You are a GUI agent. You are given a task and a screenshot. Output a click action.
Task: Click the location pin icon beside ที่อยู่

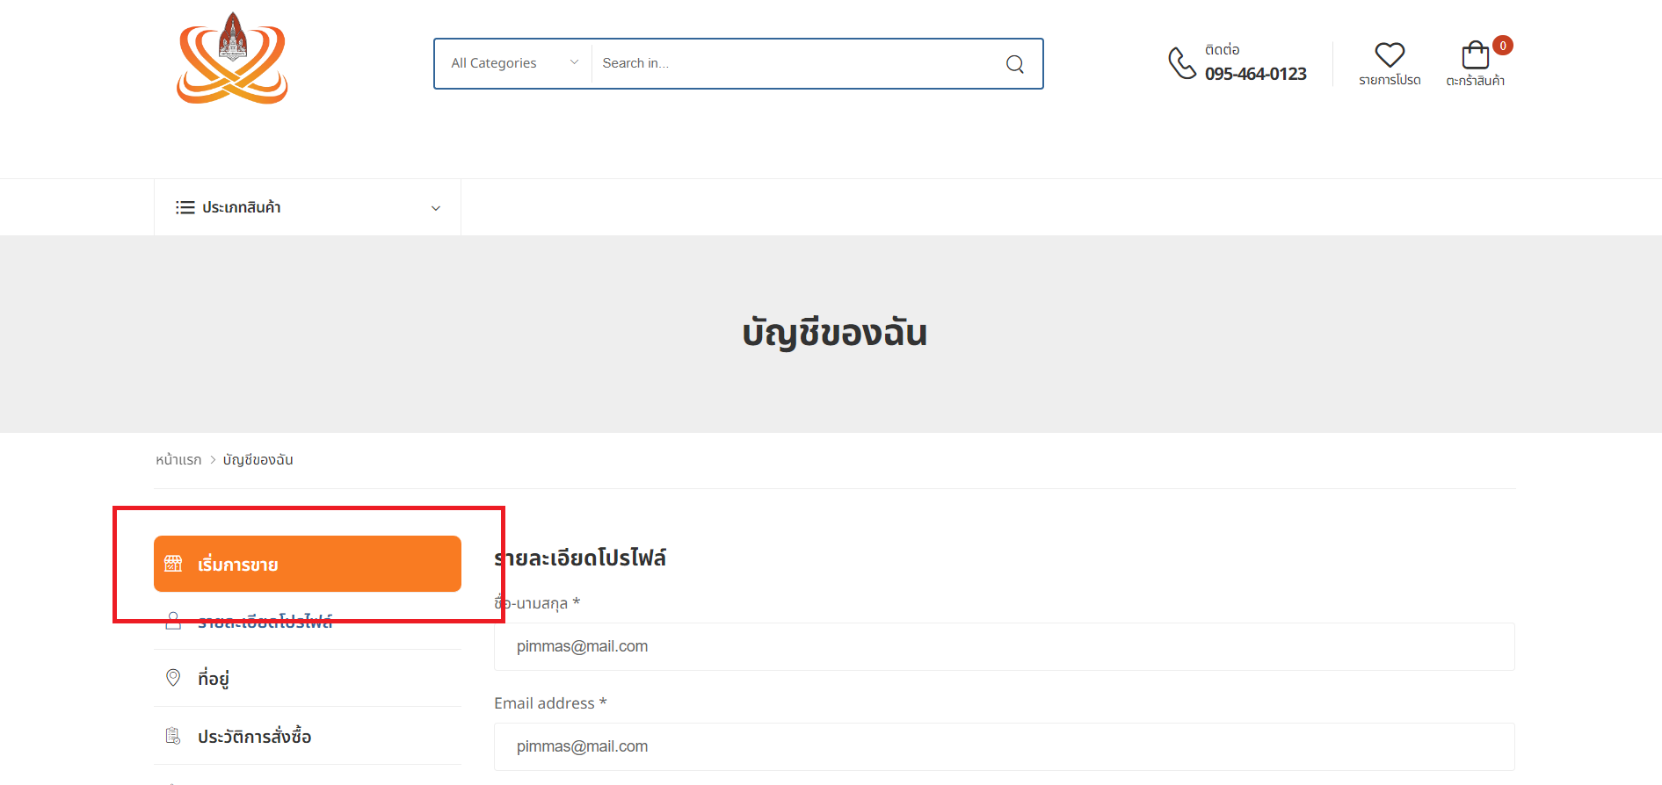173,678
